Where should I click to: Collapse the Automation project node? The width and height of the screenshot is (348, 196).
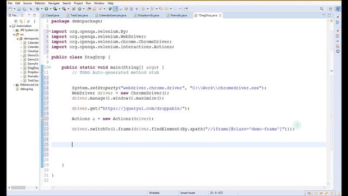(10, 26)
